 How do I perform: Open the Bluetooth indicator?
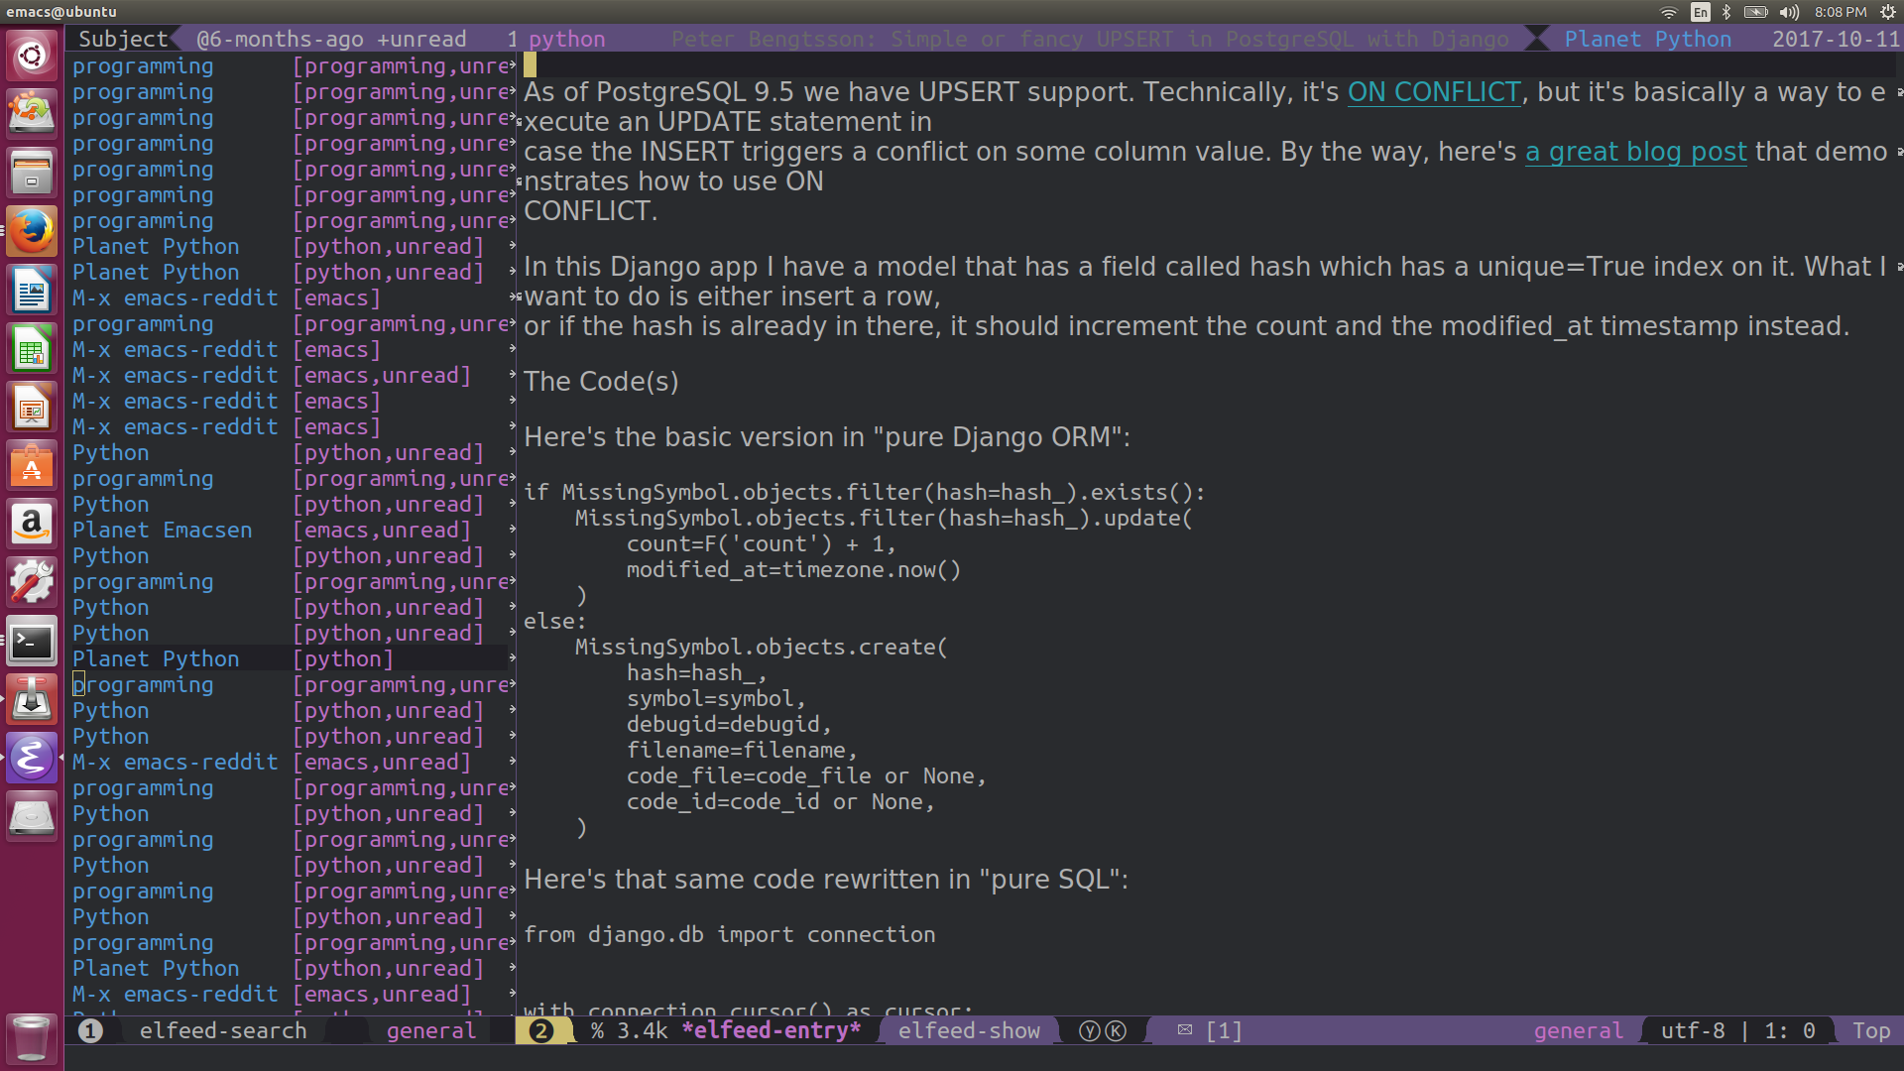(x=1726, y=12)
